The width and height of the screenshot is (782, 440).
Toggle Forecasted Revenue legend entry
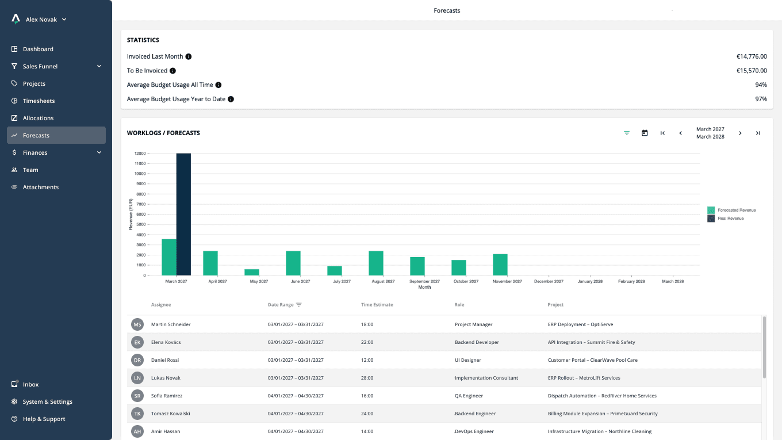[731, 210]
